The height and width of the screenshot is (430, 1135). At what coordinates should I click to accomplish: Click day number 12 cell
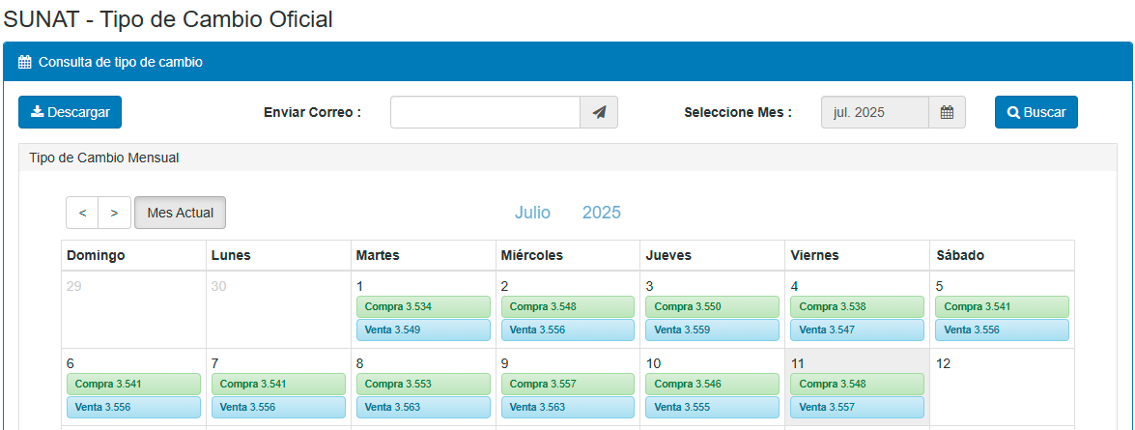coord(1002,387)
